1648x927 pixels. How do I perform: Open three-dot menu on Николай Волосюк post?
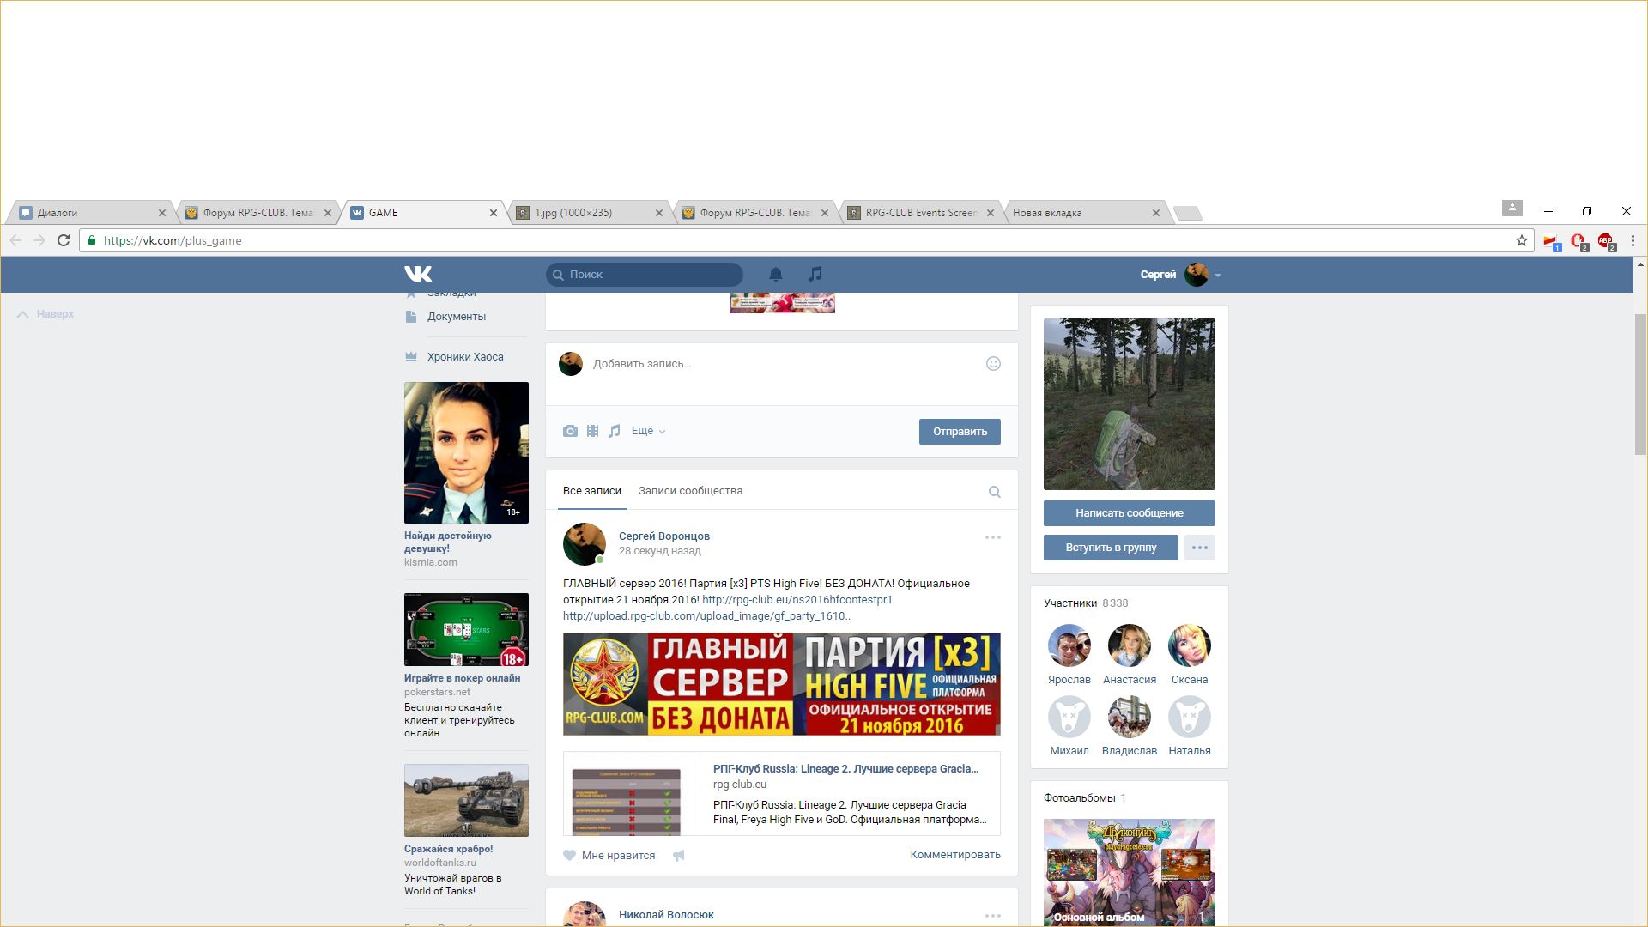coord(992,916)
